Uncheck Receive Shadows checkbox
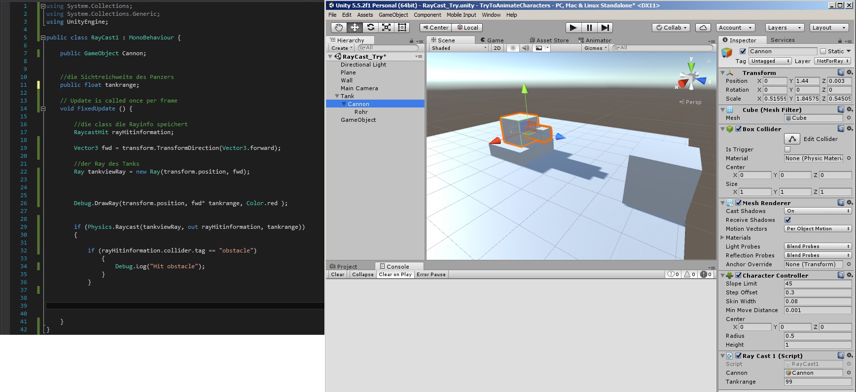The height and width of the screenshot is (392, 856). click(x=787, y=220)
